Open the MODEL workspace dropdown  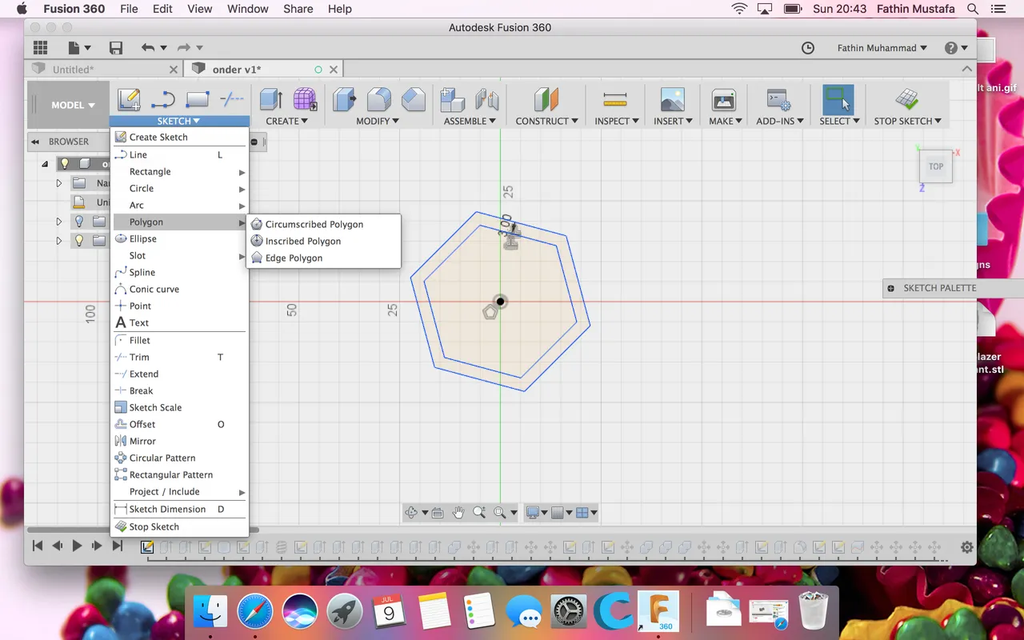click(73, 105)
